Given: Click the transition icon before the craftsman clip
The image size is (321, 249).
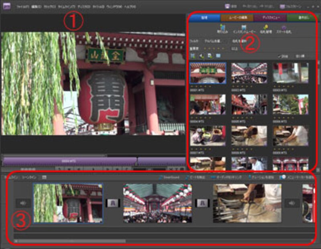Looking at the screenshot, I should click(x=202, y=203).
